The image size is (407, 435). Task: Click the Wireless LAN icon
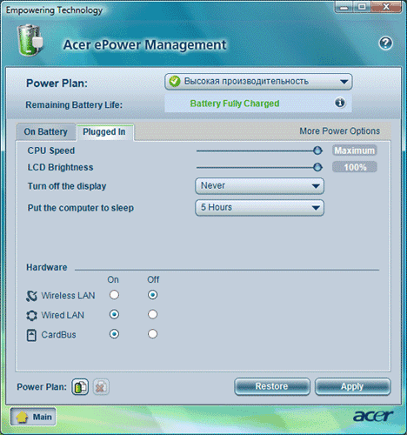(31, 296)
